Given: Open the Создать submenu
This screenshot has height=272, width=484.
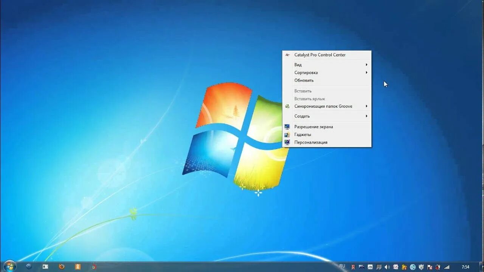Looking at the screenshot, I should (327, 116).
